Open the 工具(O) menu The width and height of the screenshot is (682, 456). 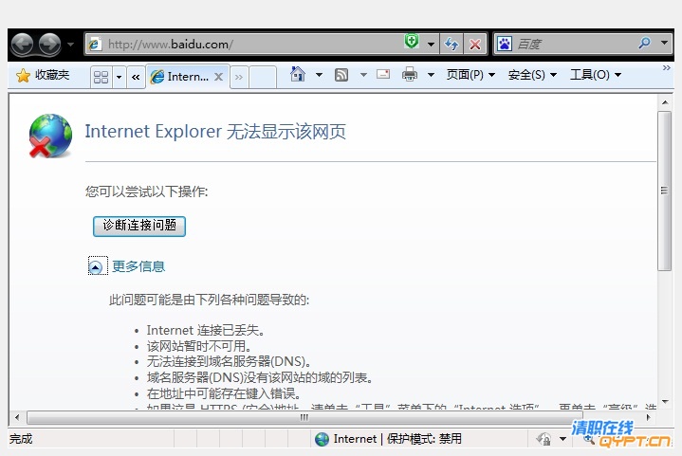[x=596, y=75]
